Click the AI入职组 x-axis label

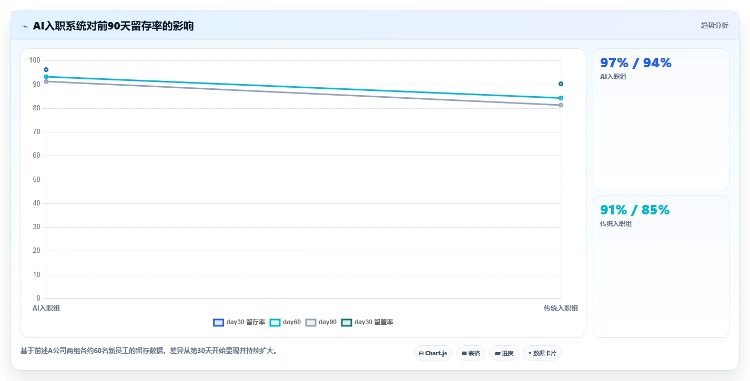click(46, 308)
